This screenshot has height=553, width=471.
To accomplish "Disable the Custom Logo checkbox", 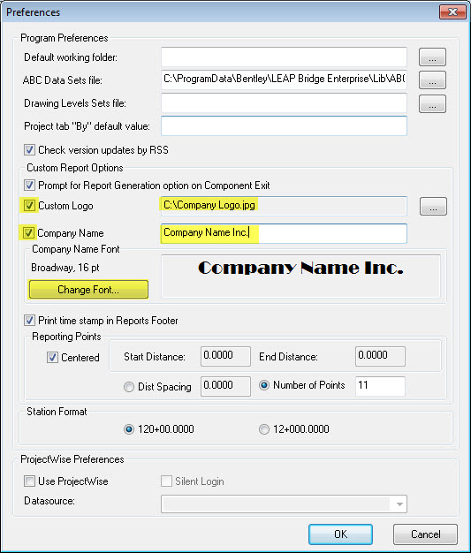I will (x=29, y=205).
